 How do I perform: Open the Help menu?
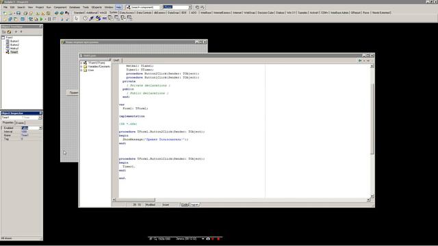pyautogui.click(x=118, y=8)
